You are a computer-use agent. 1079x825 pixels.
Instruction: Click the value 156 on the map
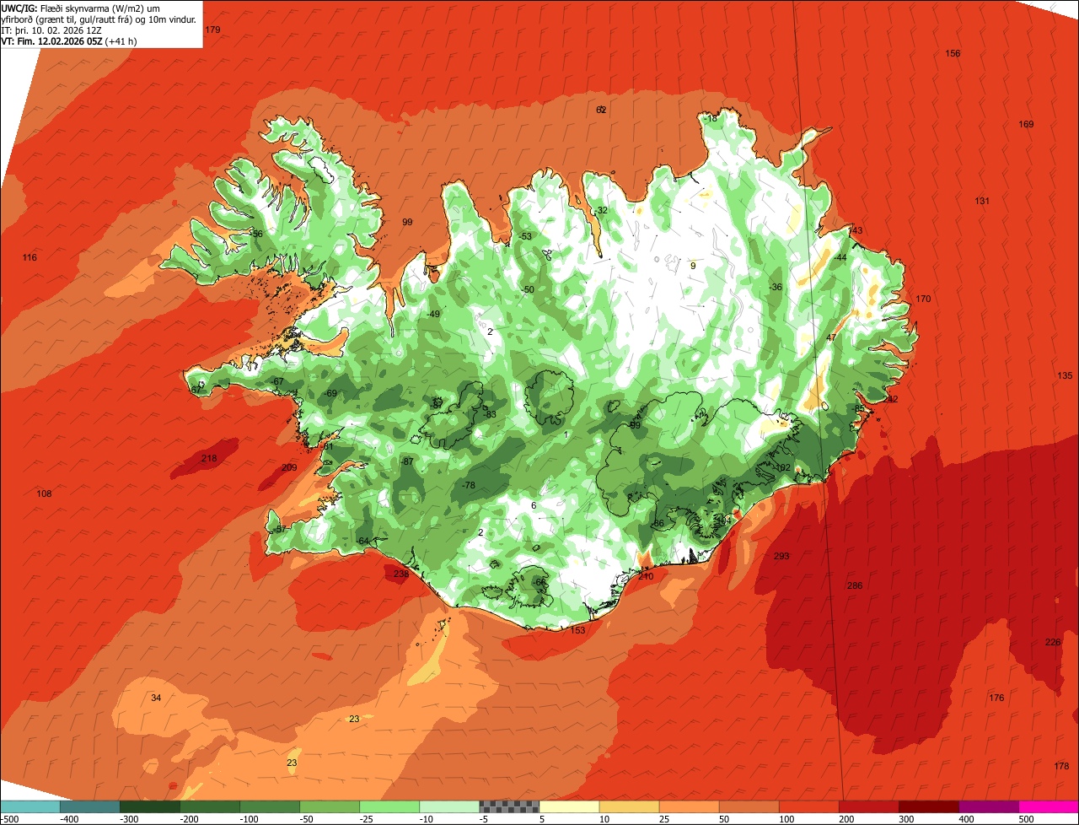[x=953, y=53]
